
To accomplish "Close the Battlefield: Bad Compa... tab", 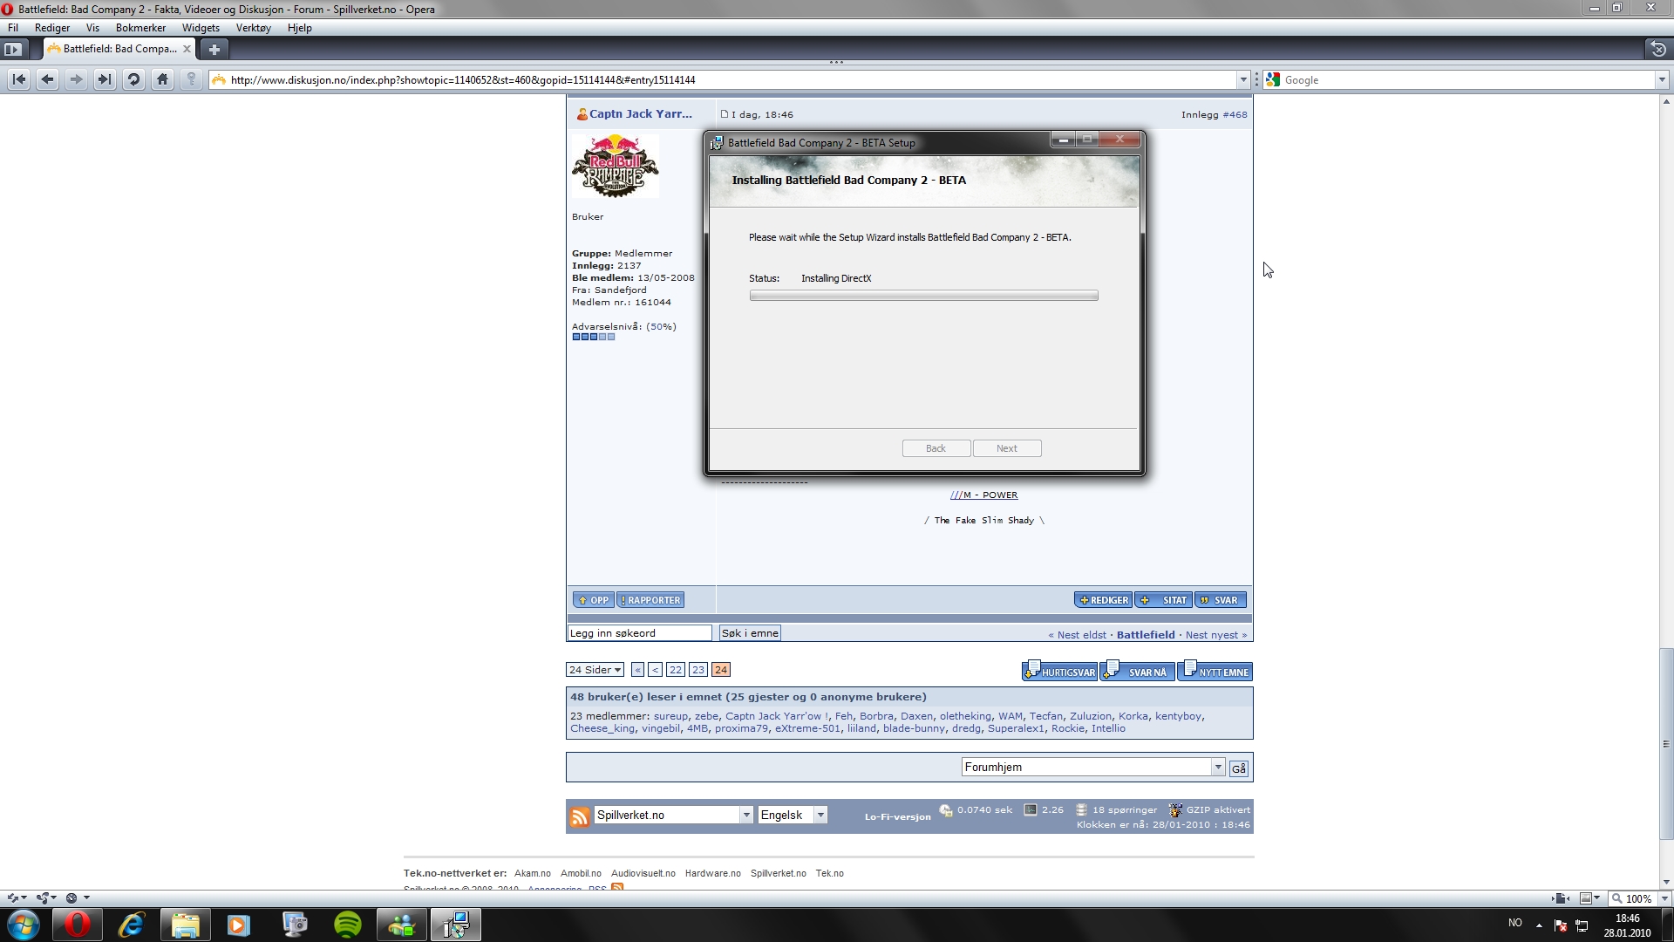I will [x=187, y=49].
